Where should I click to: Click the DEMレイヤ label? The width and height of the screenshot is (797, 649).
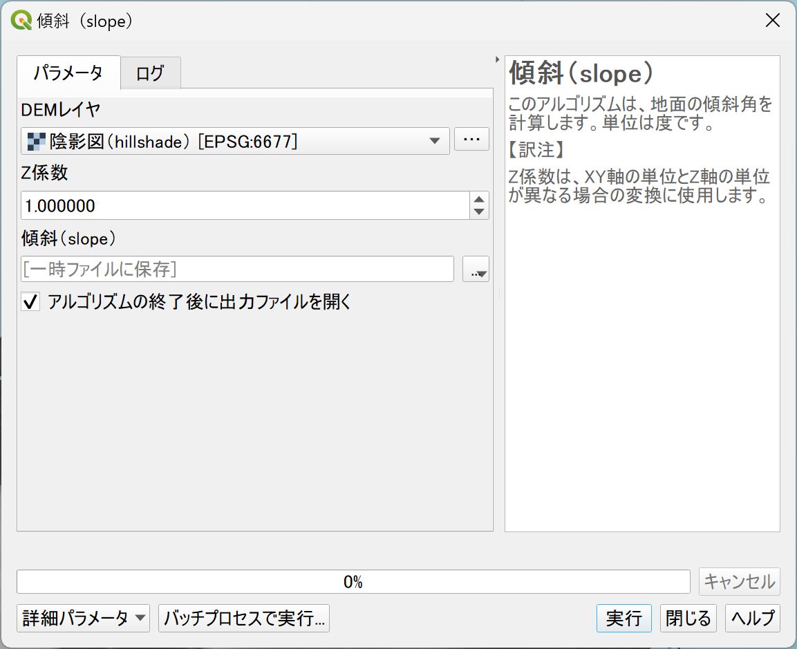point(61,109)
